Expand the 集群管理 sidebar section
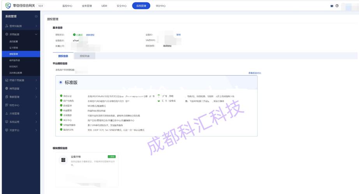This screenshot has height=194, width=359. pyautogui.click(x=36, y=97)
